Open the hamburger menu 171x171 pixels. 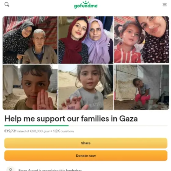pos(165,5)
